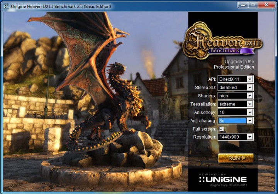The width and height of the screenshot is (278, 194).
Task: Click the 'Stereo 3D:' label
Action: click(x=205, y=87)
